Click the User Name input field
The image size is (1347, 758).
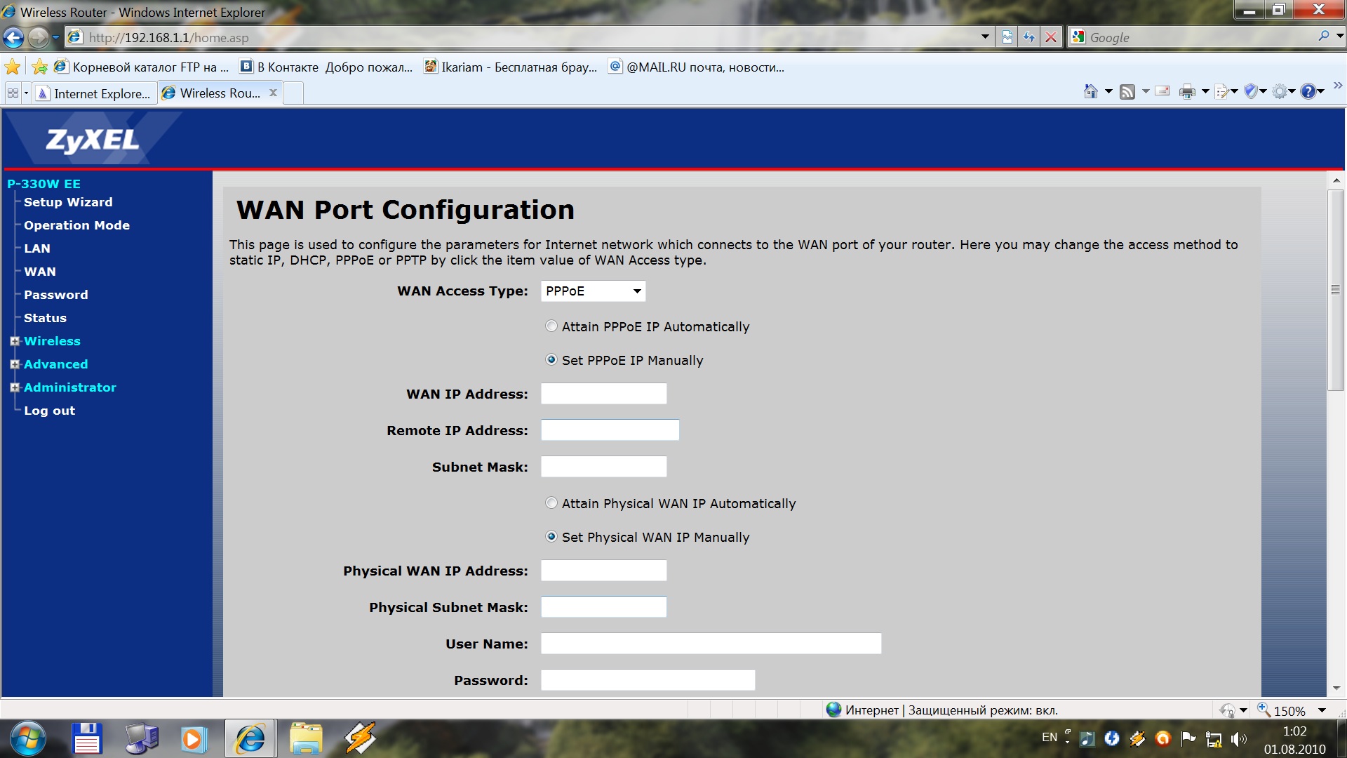click(710, 644)
